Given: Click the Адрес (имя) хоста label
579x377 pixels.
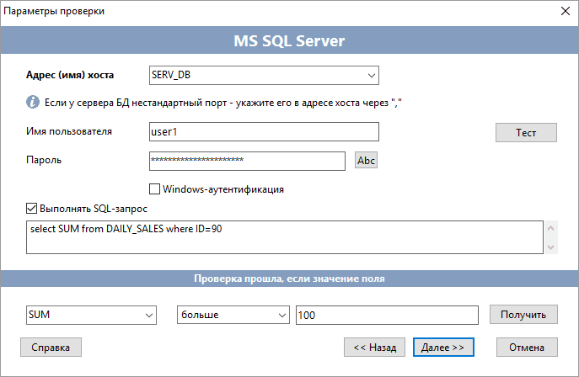Looking at the screenshot, I should pyautogui.click(x=70, y=75).
